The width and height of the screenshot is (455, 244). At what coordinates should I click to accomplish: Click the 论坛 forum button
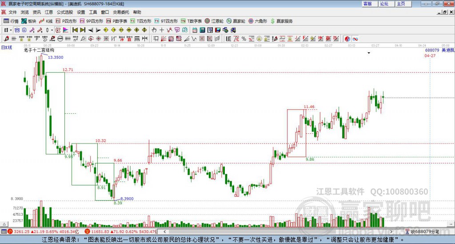tap(386, 4)
